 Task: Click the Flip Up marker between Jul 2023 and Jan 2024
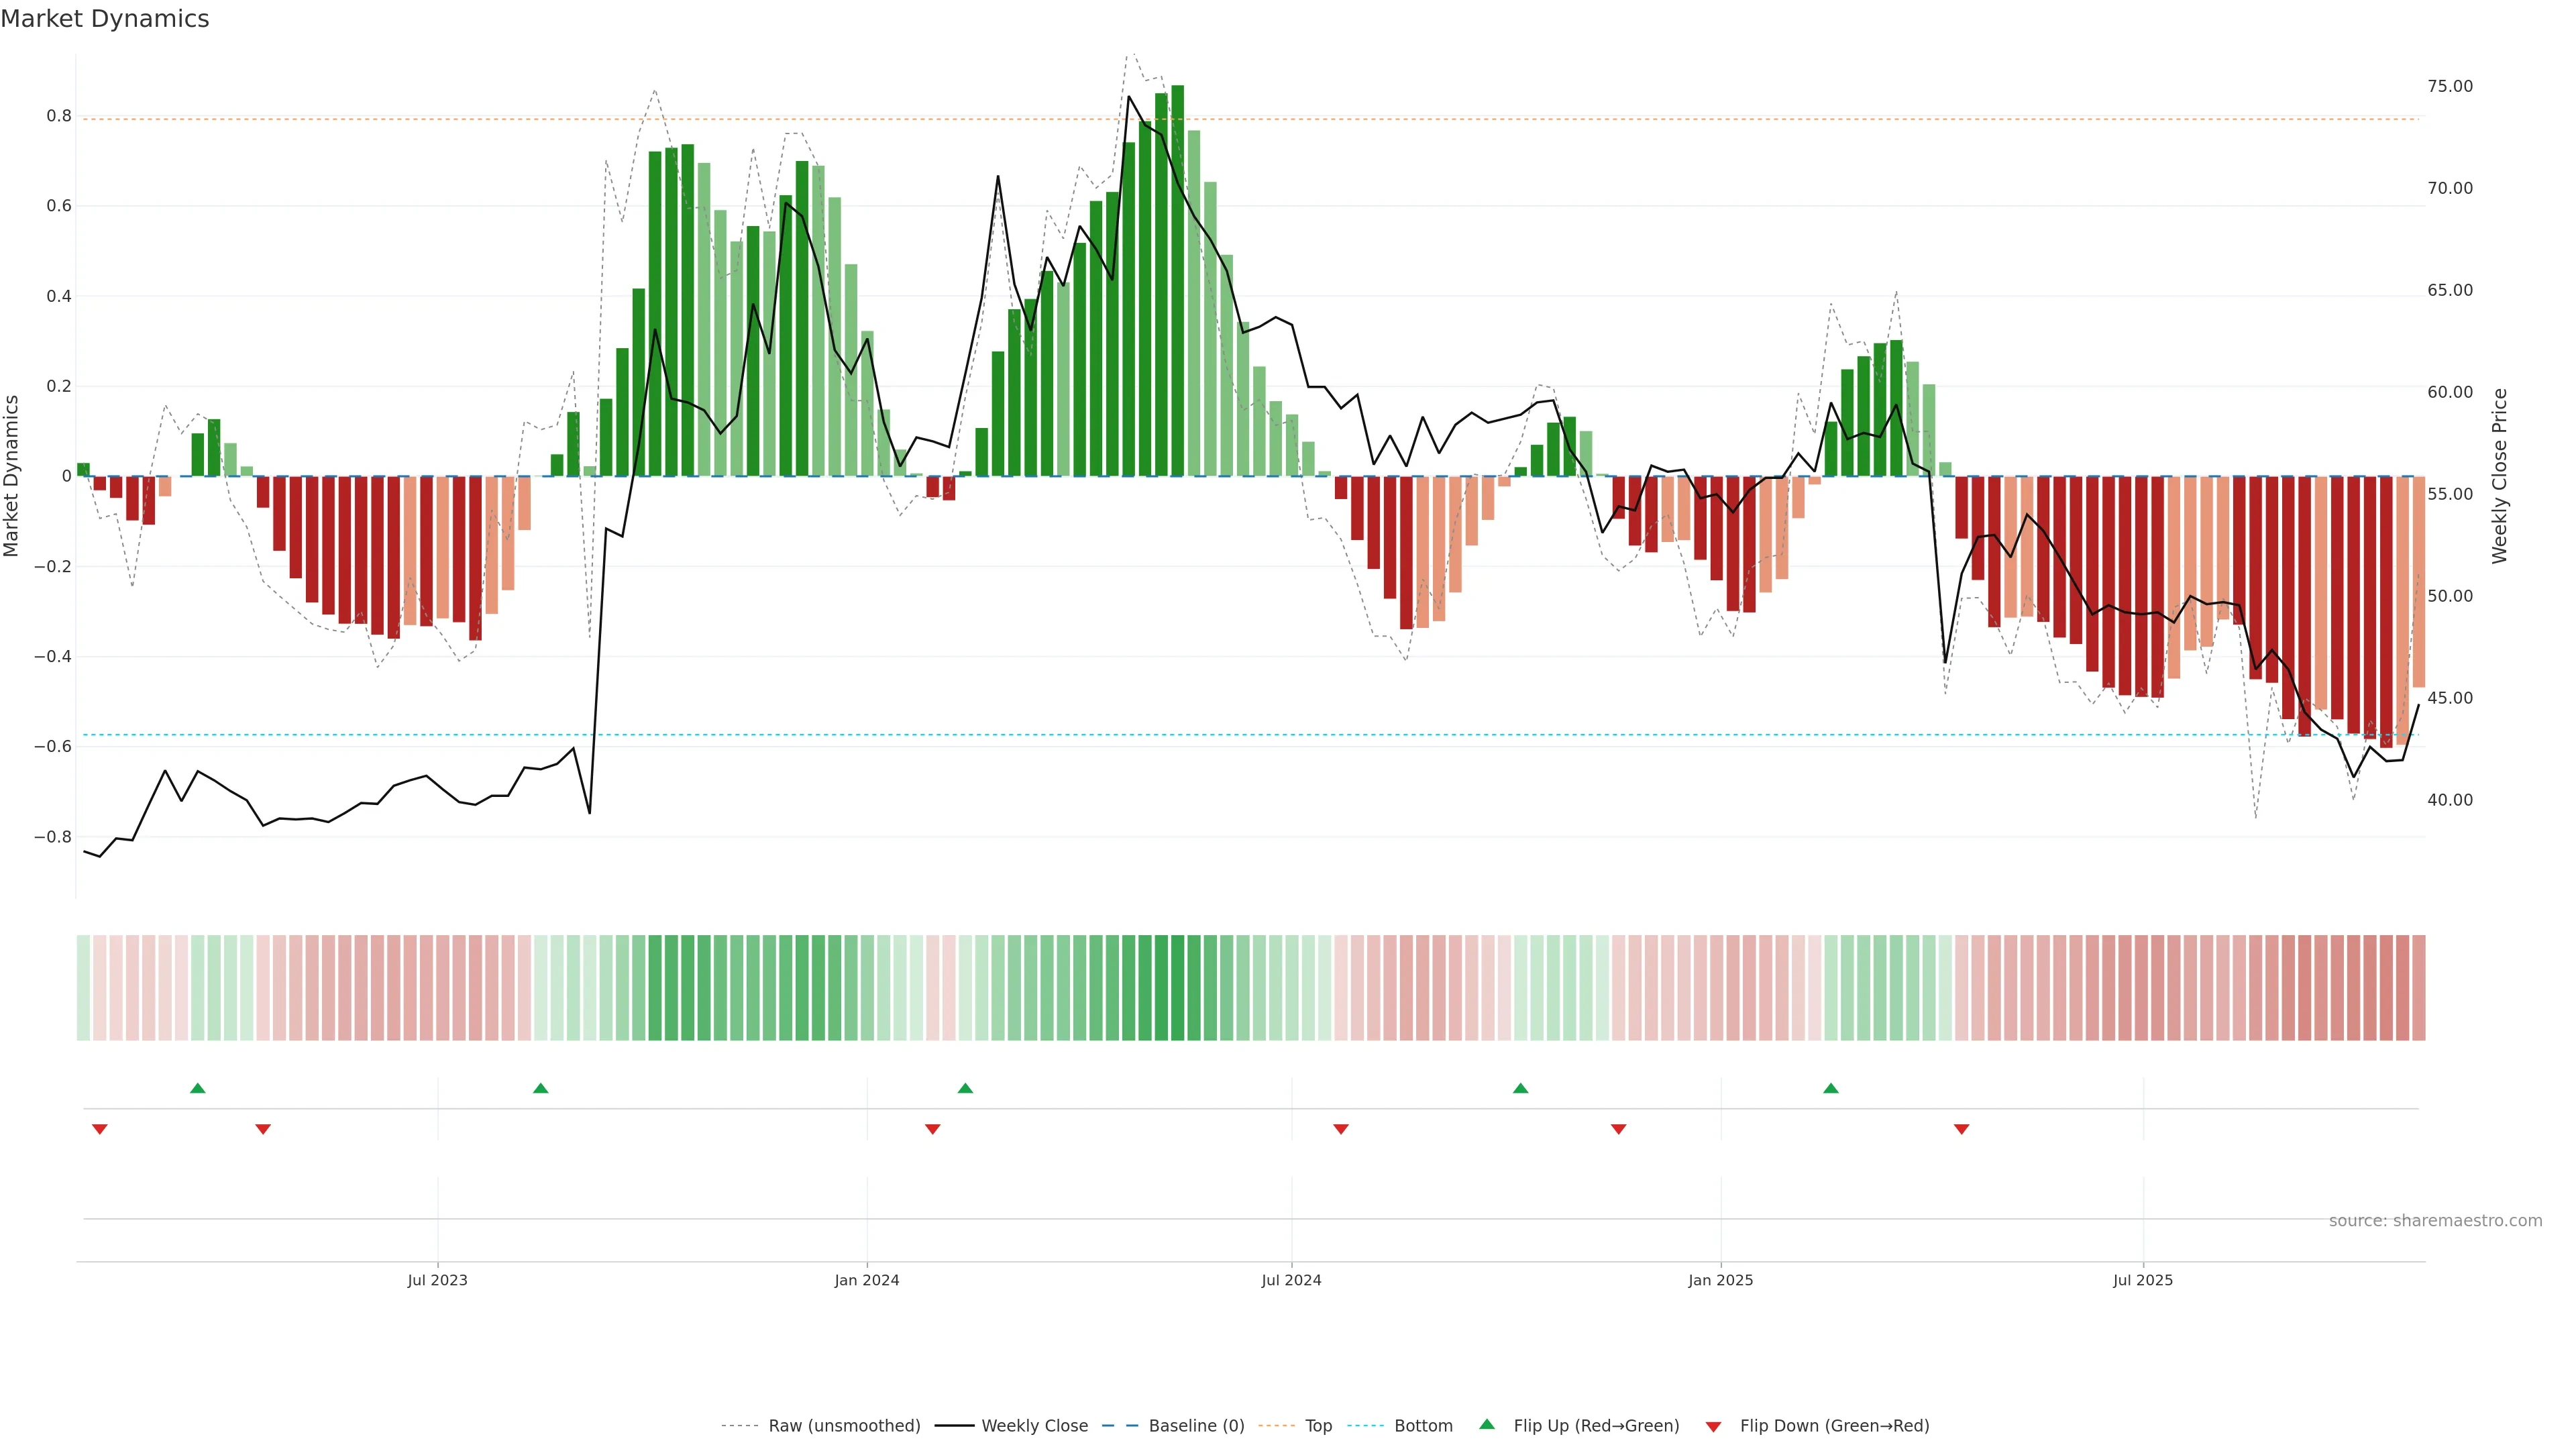541,1088
